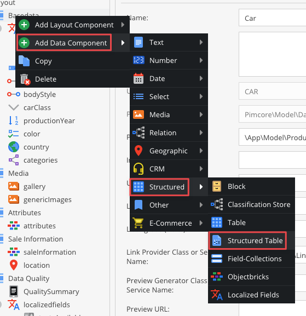Click the globe icon next to country
The width and height of the screenshot is (306, 316).
(x=14, y=147)
